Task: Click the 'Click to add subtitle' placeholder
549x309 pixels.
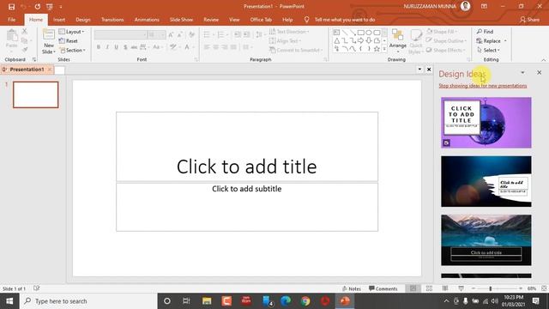Action: click(x=247, y=207)
